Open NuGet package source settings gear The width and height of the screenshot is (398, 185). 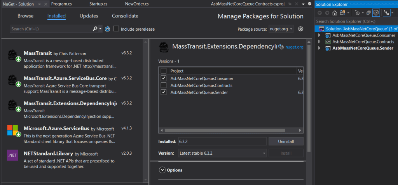(300, 29)
